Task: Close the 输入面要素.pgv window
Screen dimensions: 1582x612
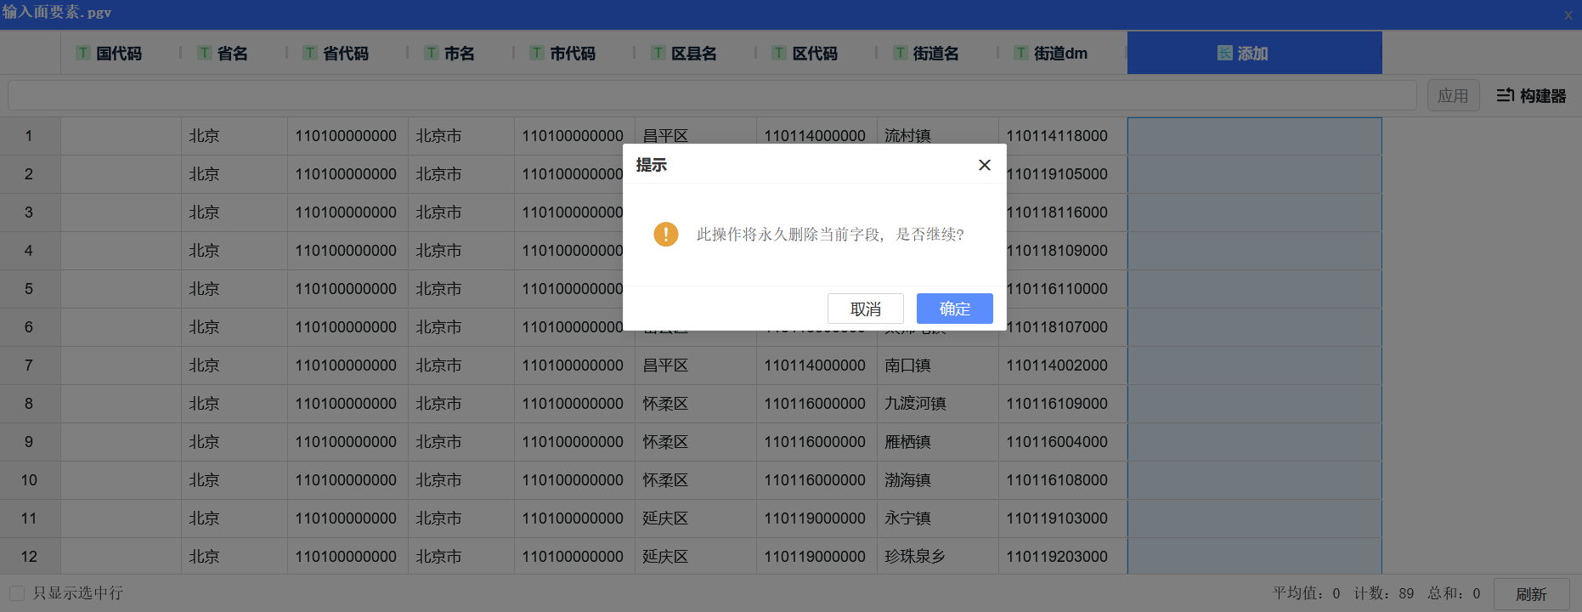Action: click(1568, 14)
